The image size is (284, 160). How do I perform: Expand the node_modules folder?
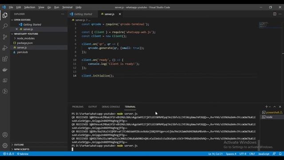[x=26, y=38]
